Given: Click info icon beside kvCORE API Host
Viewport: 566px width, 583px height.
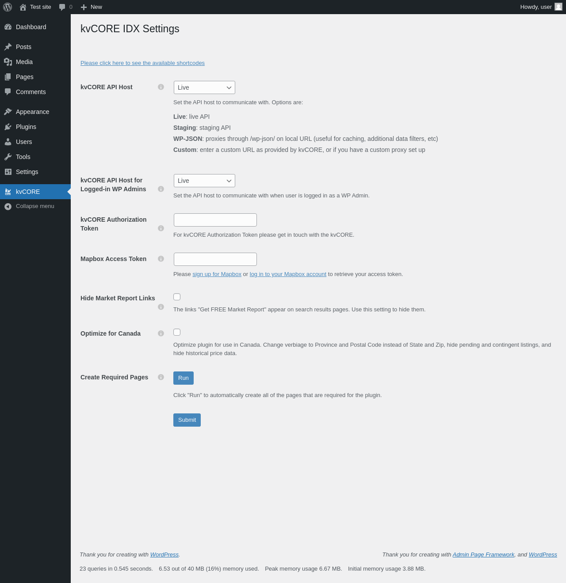Looking at the screenshot, I should point(161,87).
